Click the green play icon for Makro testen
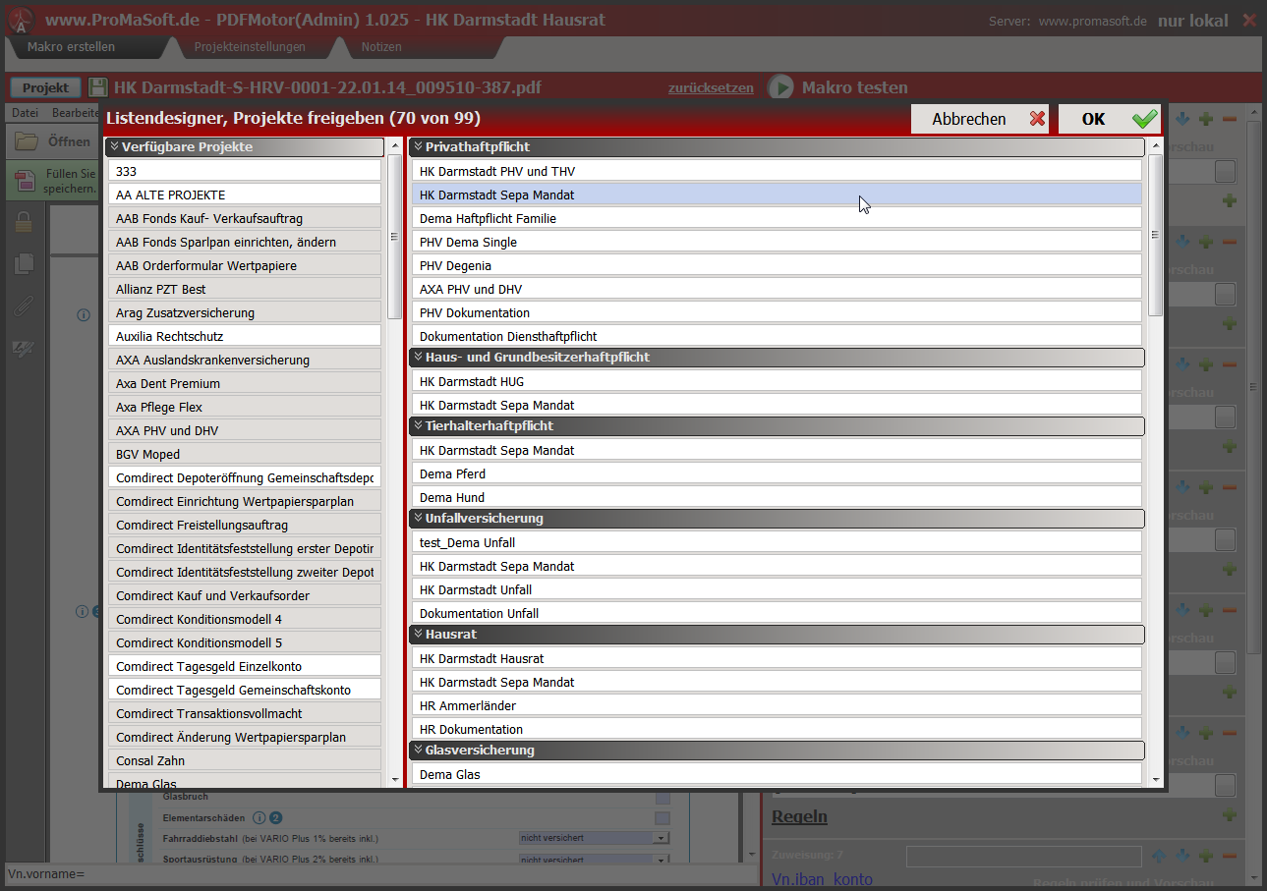 point(780,87)
